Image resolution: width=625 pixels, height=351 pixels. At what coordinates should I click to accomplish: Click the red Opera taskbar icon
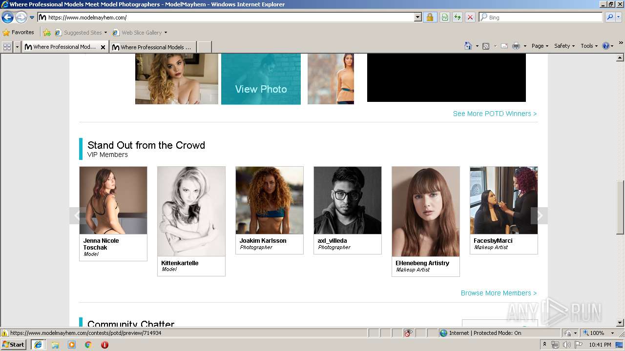(104, 345)
